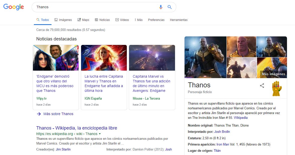
Task: Open the Maps tab
Action: (x=83, y=20)
